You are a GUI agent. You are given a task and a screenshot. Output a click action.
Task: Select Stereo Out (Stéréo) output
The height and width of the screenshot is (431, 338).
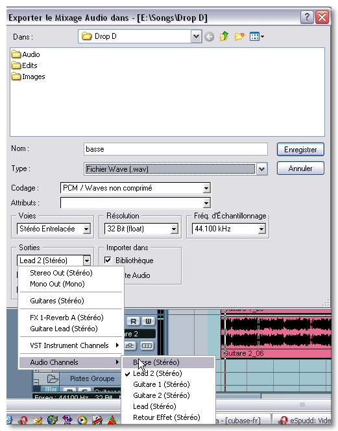tap(61, 273)
